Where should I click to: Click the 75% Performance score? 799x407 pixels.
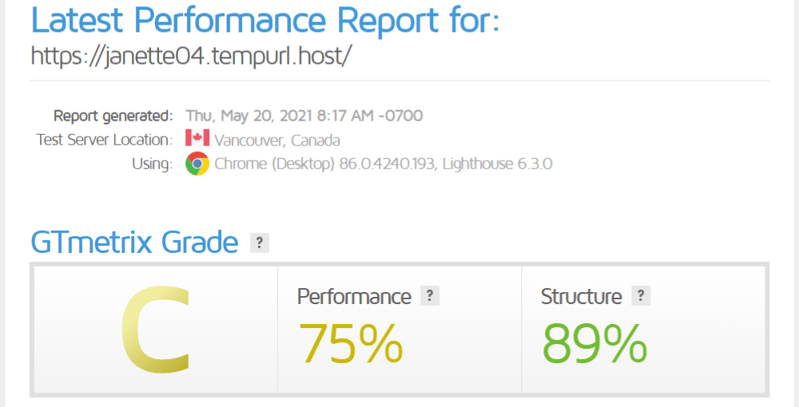pos(351,344)
